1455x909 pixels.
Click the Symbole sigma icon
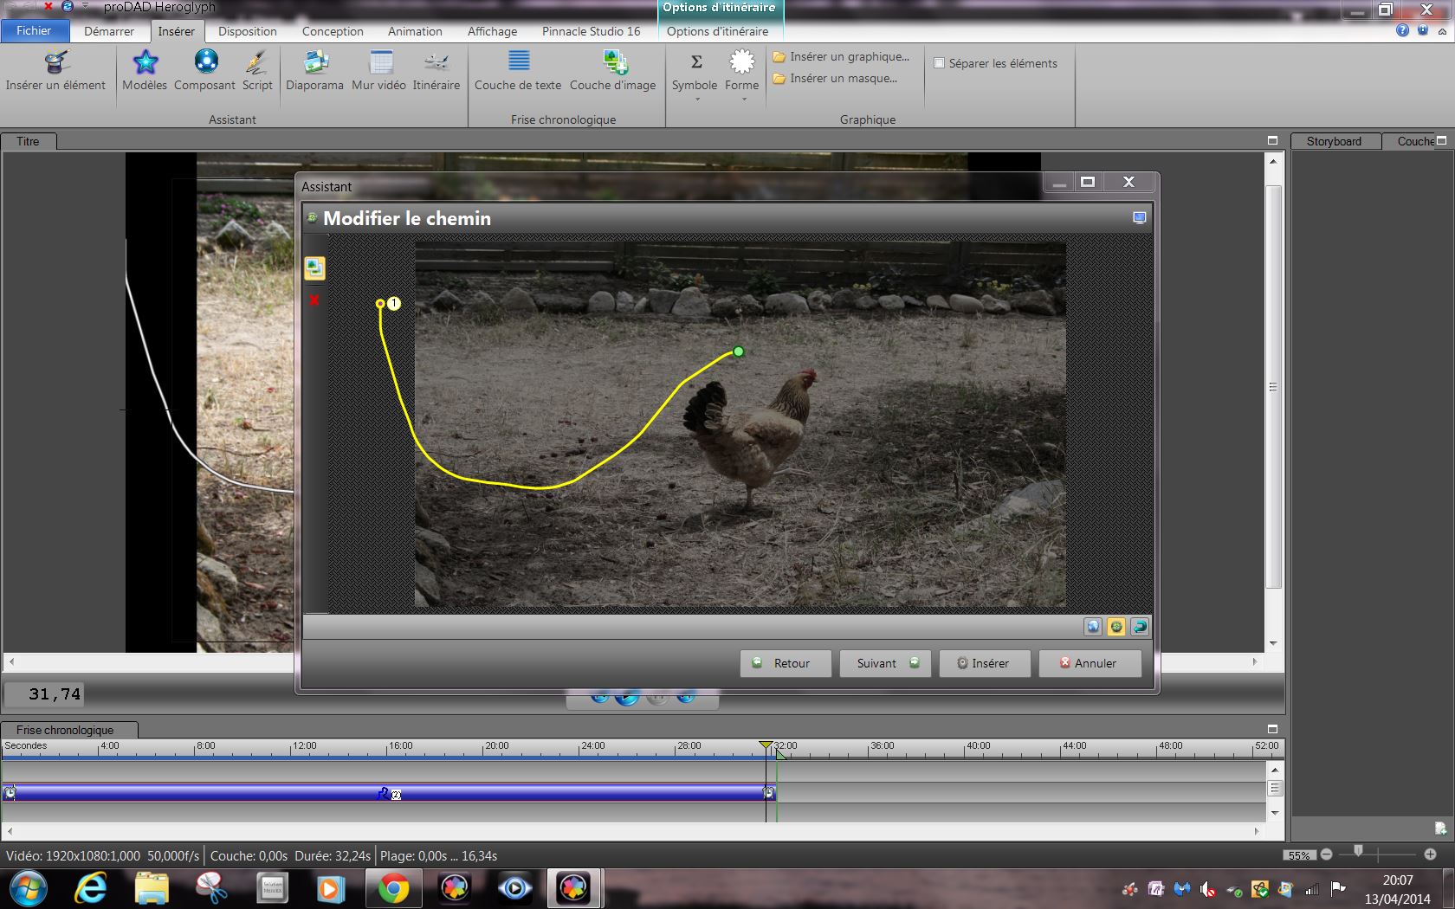pyautogui.click(x=695, y=62)
